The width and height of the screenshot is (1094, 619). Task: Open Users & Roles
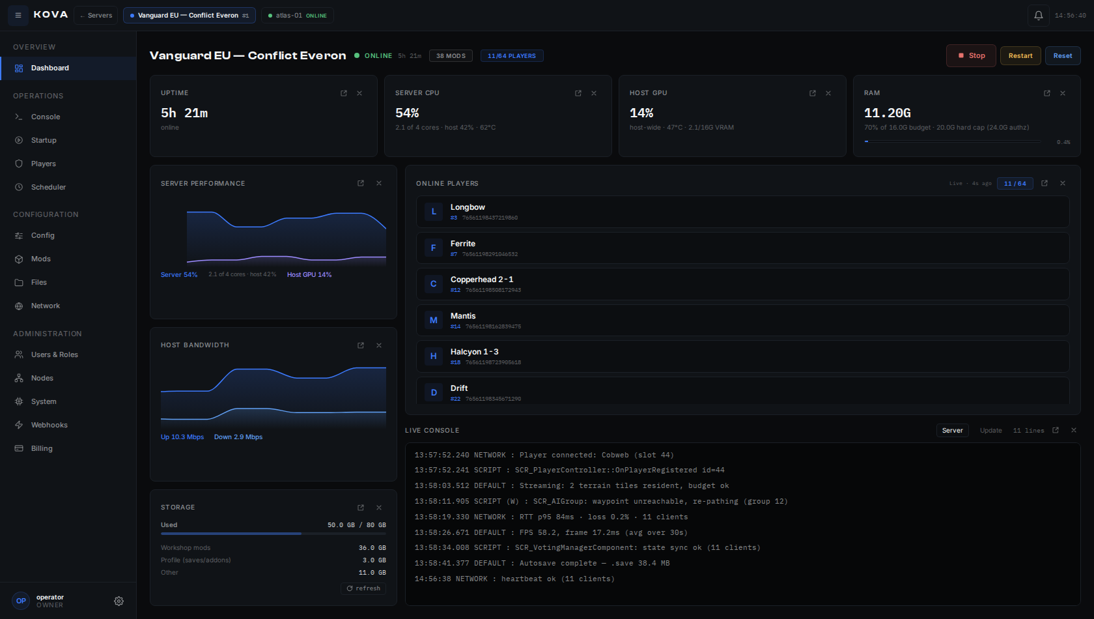pyautogui.click(x=68, y=354)
